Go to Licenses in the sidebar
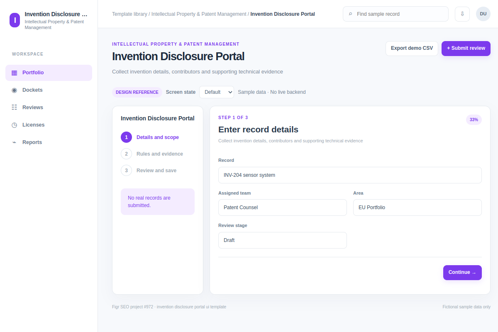This screenshot has width=498, height=332. (x=49, y=125)
